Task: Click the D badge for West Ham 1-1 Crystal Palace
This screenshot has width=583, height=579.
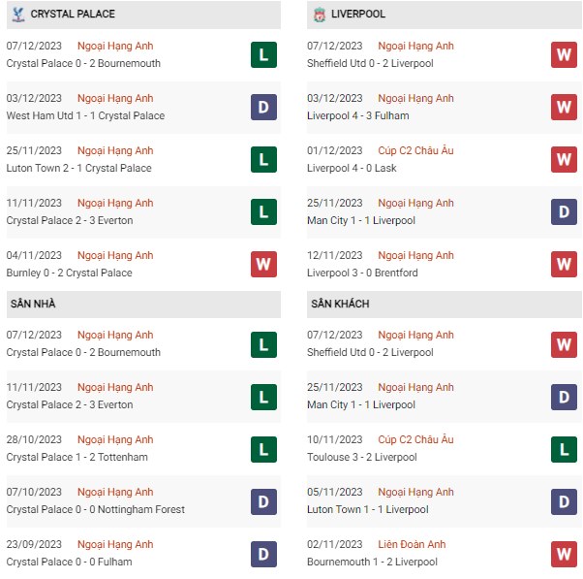Action: [262, 108]
